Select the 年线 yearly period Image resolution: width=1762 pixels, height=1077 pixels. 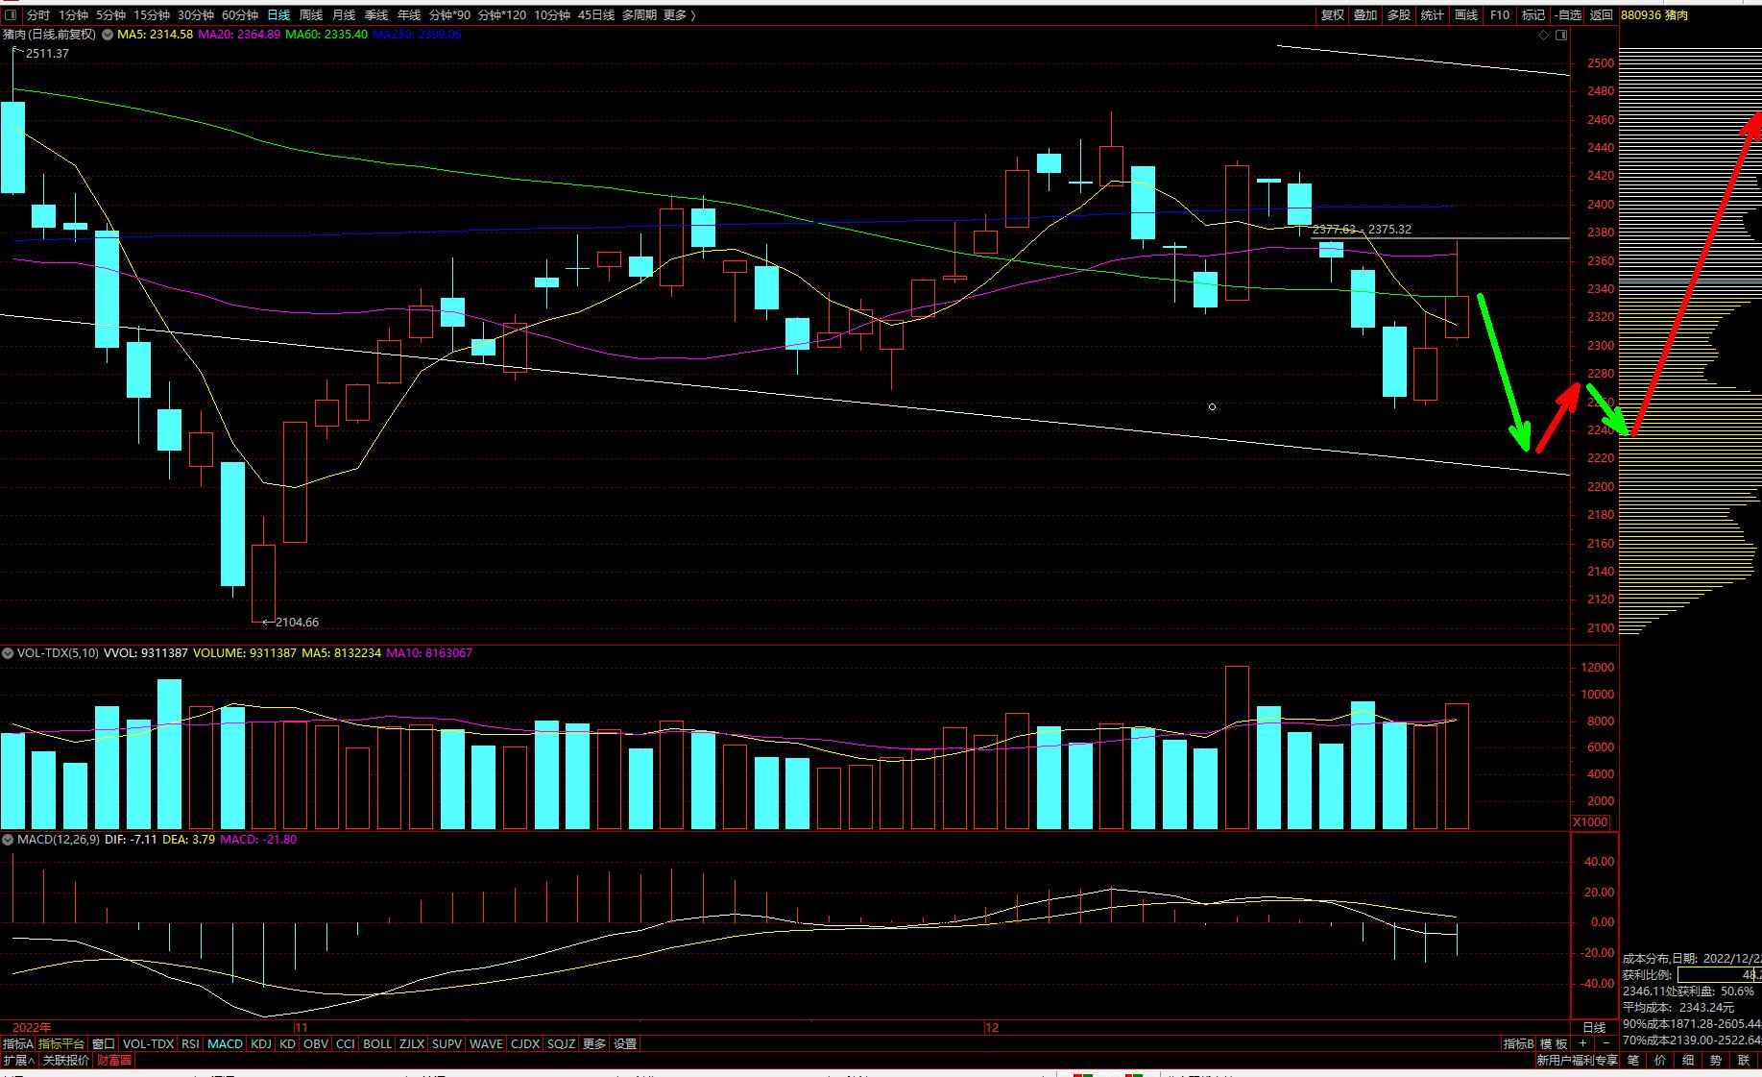[409, 14]
